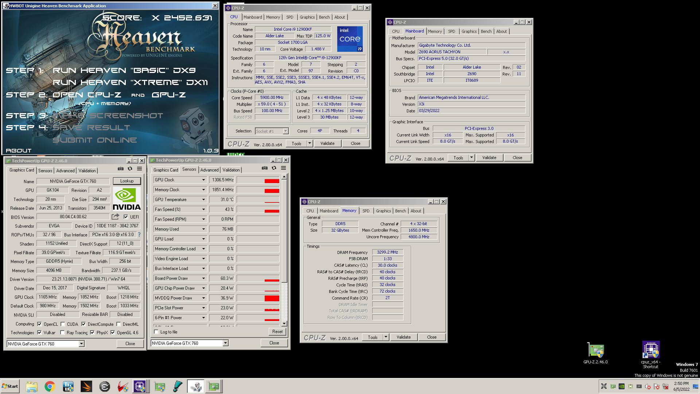Open the EVGA 'E' taskbar icon

coord(105,386)
